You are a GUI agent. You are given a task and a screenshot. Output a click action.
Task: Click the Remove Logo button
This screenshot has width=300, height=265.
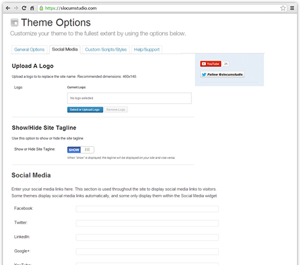point(116,110)
